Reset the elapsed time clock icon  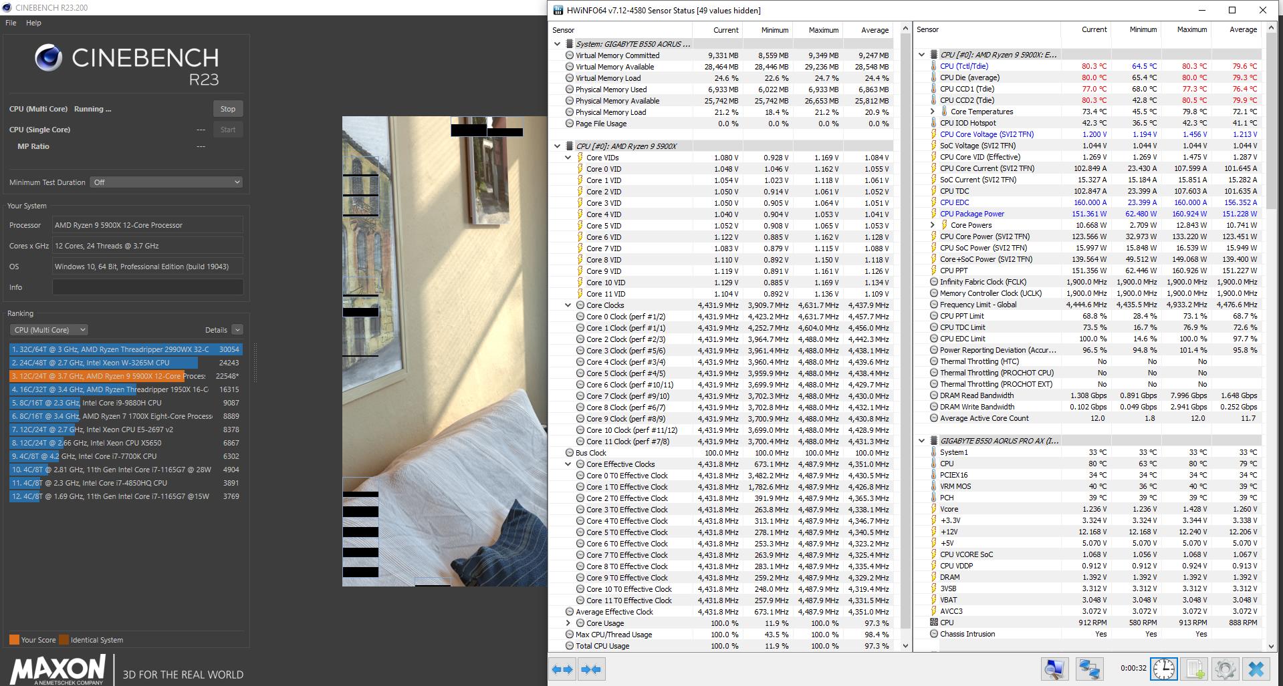click(x=1164, y=669)
